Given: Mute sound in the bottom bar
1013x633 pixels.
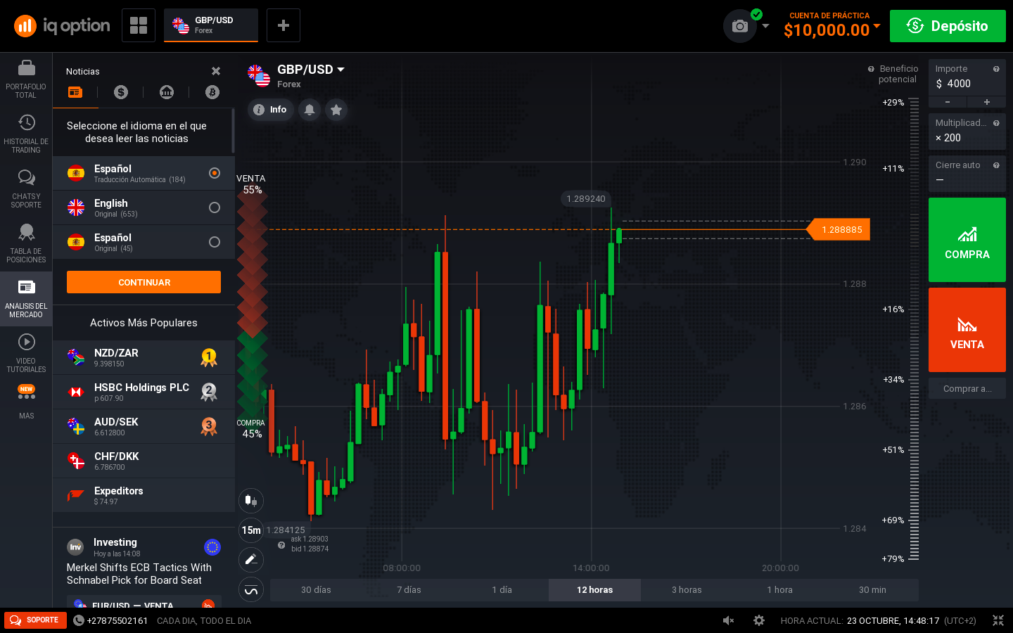Looking at the screenshot, I should tap(729, 620).
